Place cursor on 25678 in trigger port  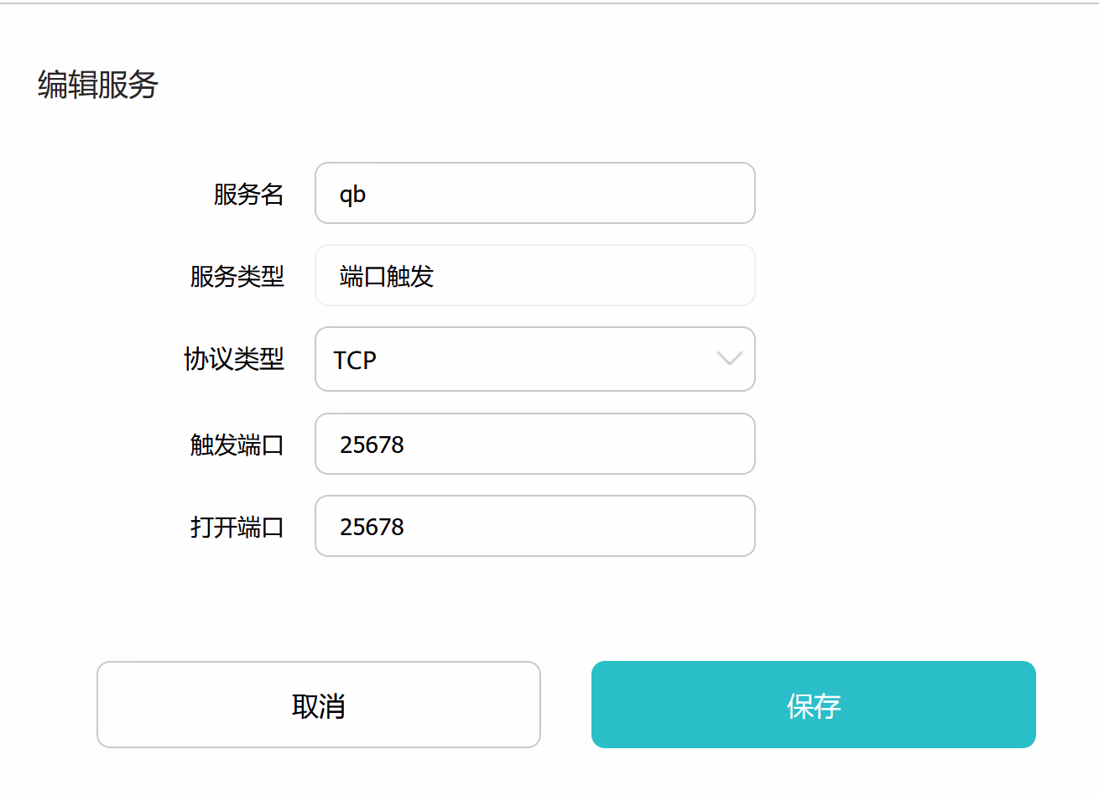(x=372, y=445)
